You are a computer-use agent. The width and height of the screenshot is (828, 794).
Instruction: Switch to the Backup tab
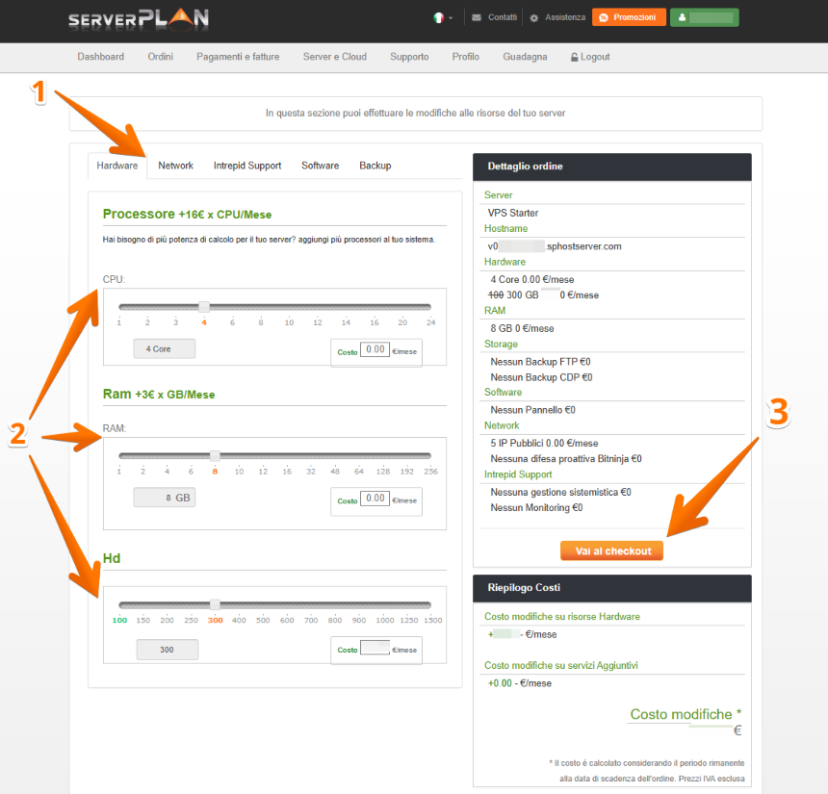pyautogui.click(x=375, y=166)
